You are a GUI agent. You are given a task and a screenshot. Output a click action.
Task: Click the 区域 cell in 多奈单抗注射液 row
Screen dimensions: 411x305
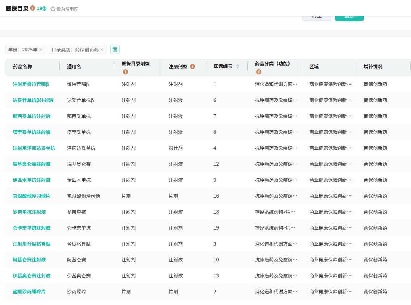pos(330,212)
